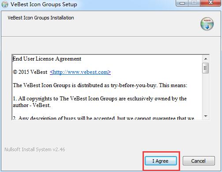222x172 pixels.
Task: Click the setup icon in the title bar
Action: [x=5, y=4]
